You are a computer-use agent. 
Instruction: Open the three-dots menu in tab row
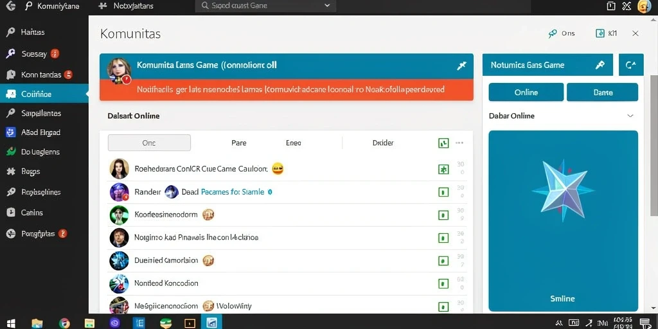[459, 143]
